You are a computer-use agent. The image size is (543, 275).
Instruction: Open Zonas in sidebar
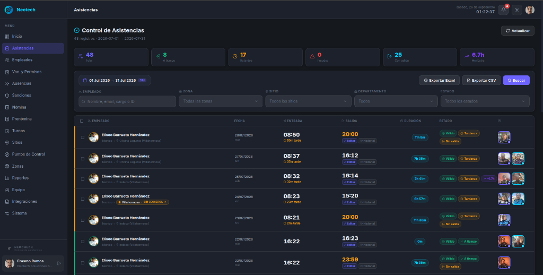click(x=33, y=166)
